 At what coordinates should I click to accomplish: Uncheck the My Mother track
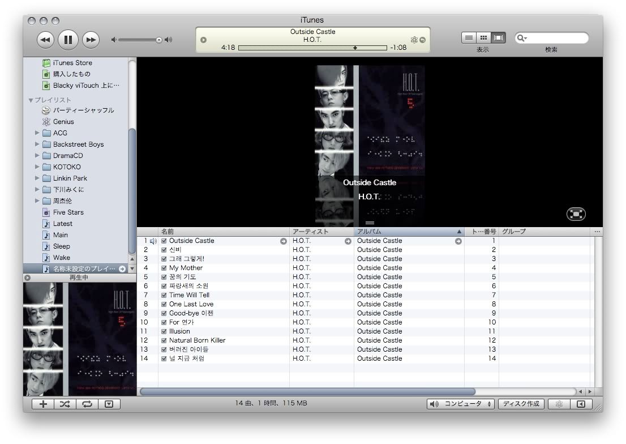click(x=164, y=268)
